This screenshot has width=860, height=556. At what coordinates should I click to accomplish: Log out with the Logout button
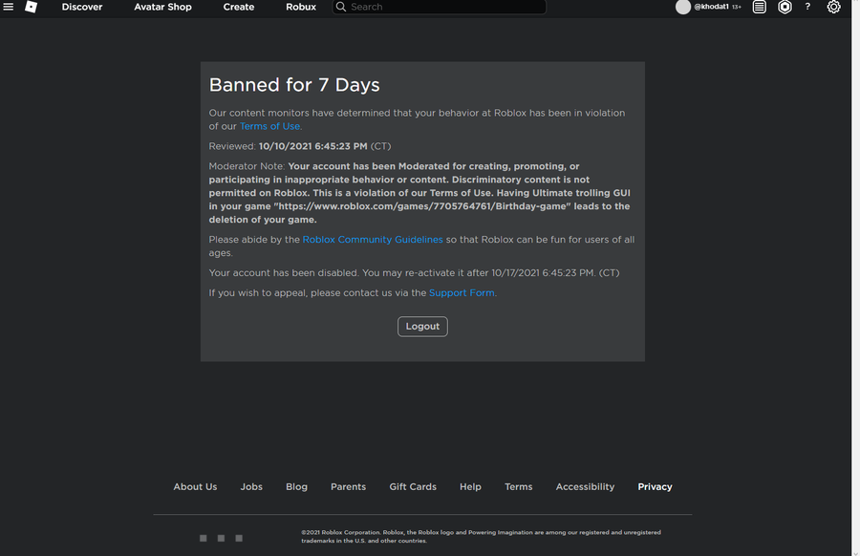(422, 327)
